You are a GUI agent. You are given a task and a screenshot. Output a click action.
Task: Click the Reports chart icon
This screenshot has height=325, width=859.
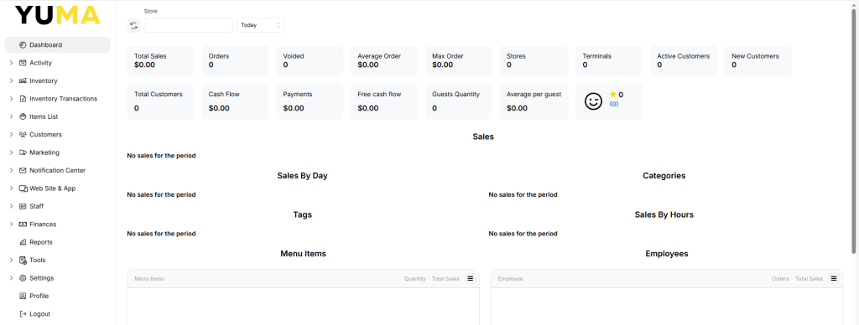23,242
